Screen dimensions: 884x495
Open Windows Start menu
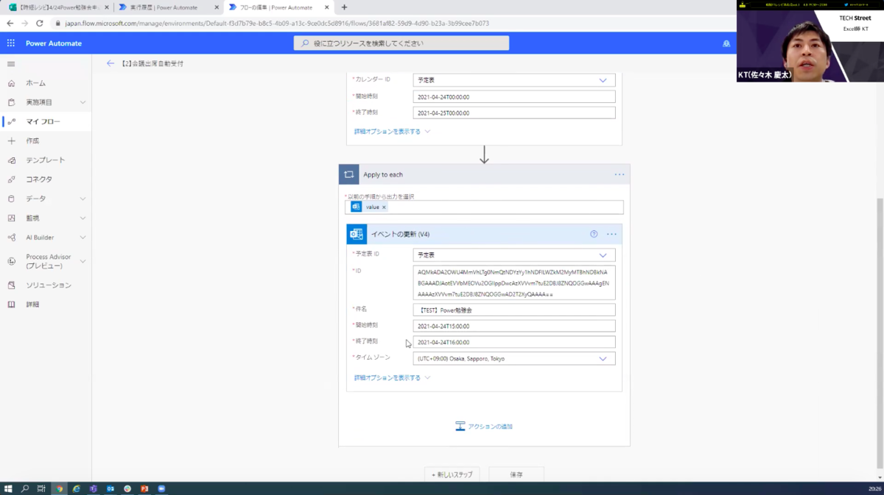[x=8, y=488]
